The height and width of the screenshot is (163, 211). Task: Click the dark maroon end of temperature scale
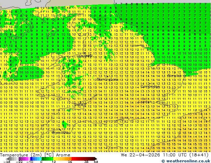[94, 159]
